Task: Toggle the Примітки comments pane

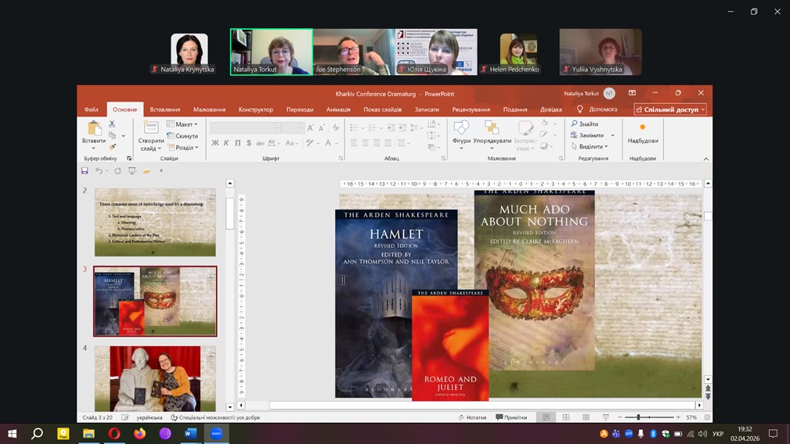Action: tap(511, 417)
